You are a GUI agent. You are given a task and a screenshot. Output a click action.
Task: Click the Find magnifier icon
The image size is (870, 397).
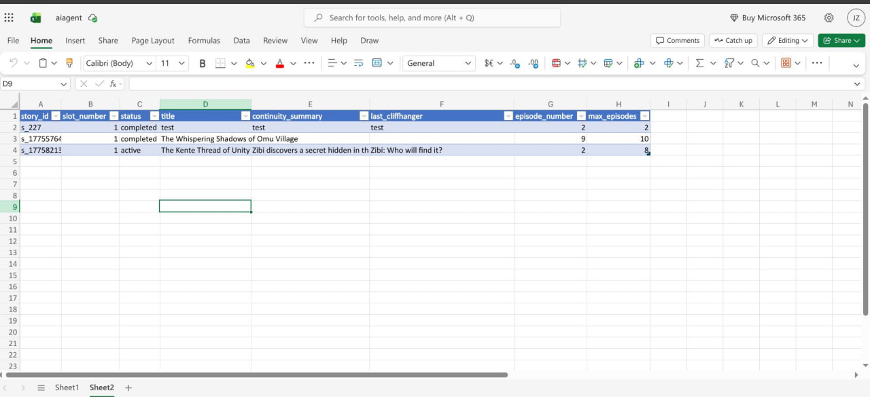pyautogui.click(x=755, y=63)
